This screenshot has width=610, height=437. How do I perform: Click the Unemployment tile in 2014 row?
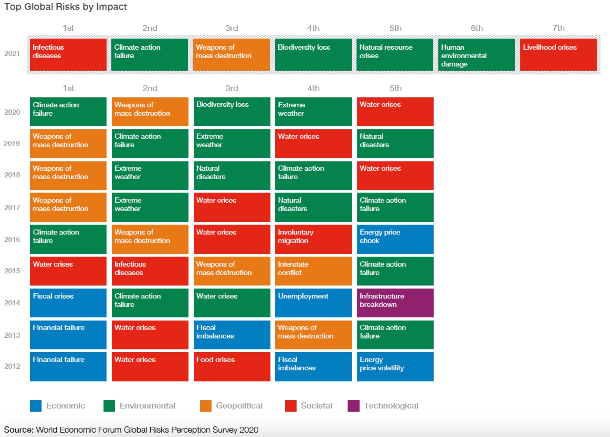coord(313,303)
